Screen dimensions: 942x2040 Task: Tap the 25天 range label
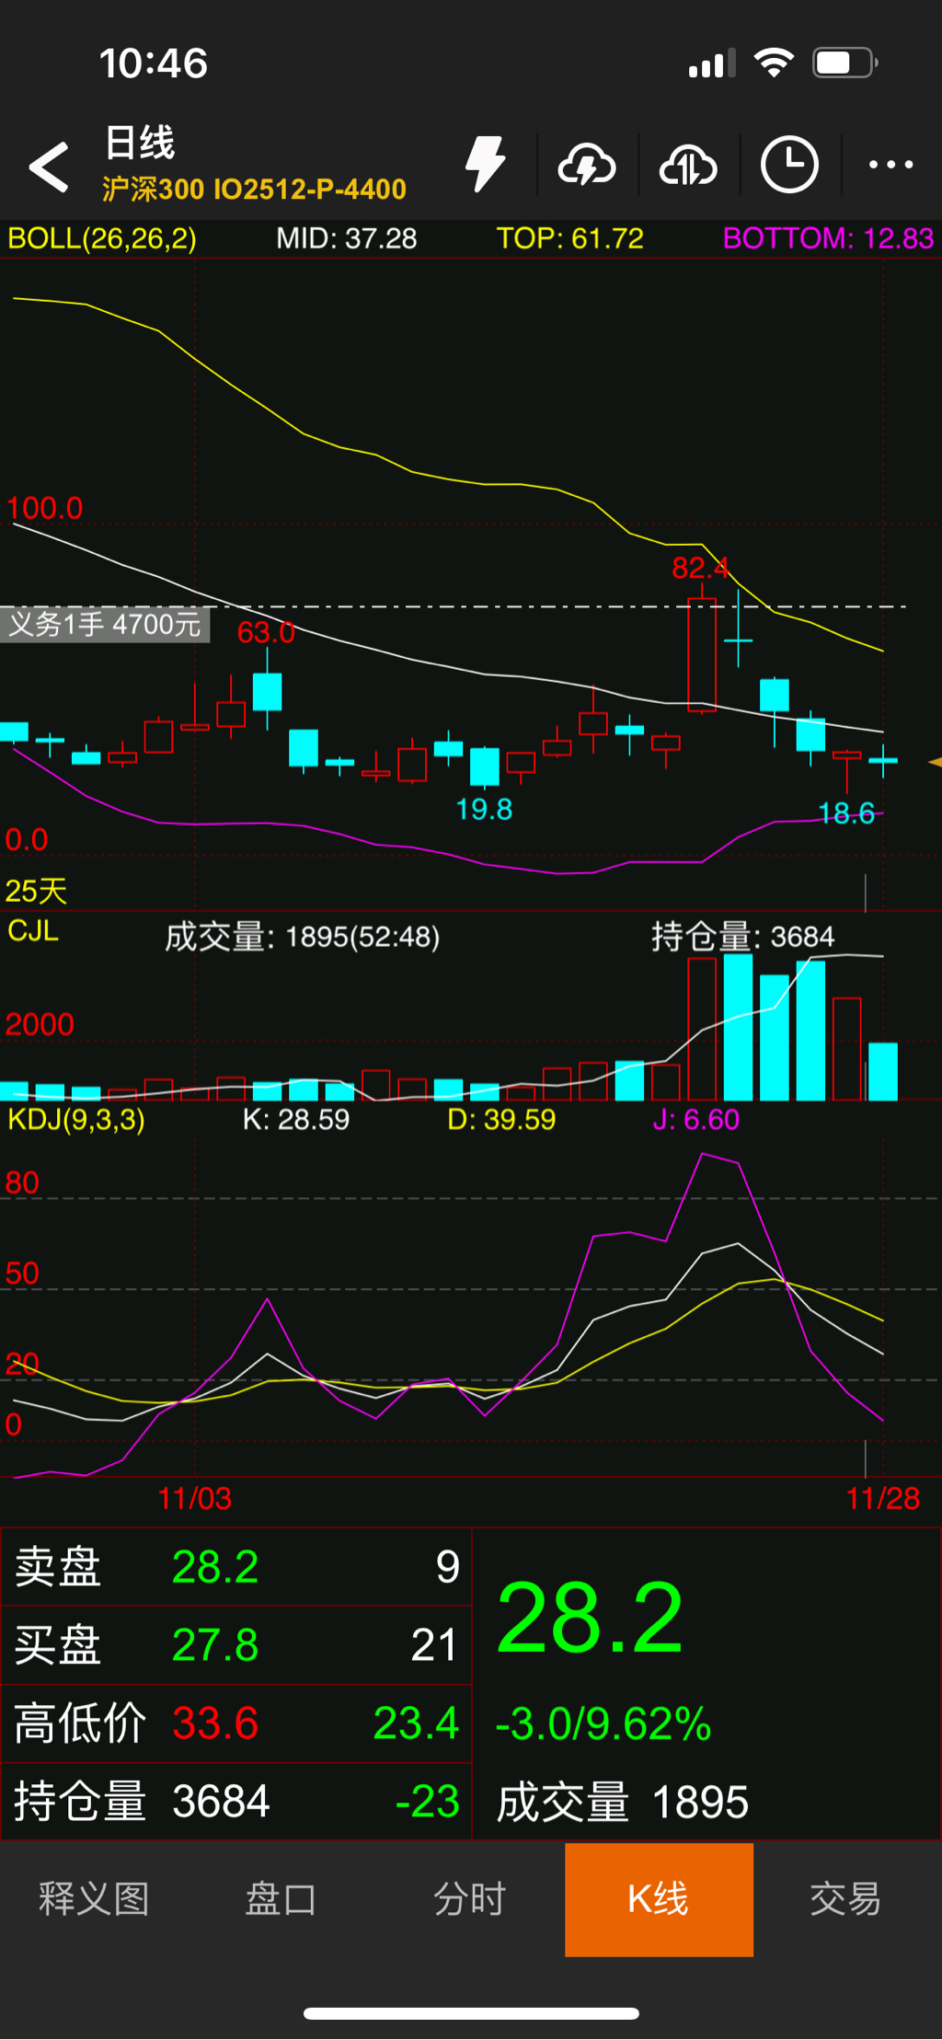[x=36, y=891]
